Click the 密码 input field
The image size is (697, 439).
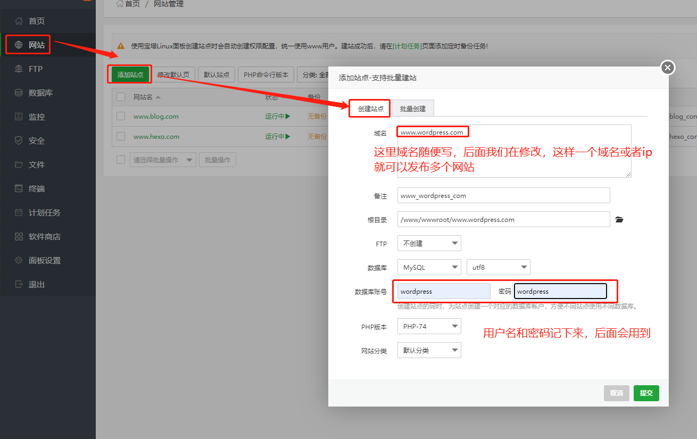[x=560, y=291]
